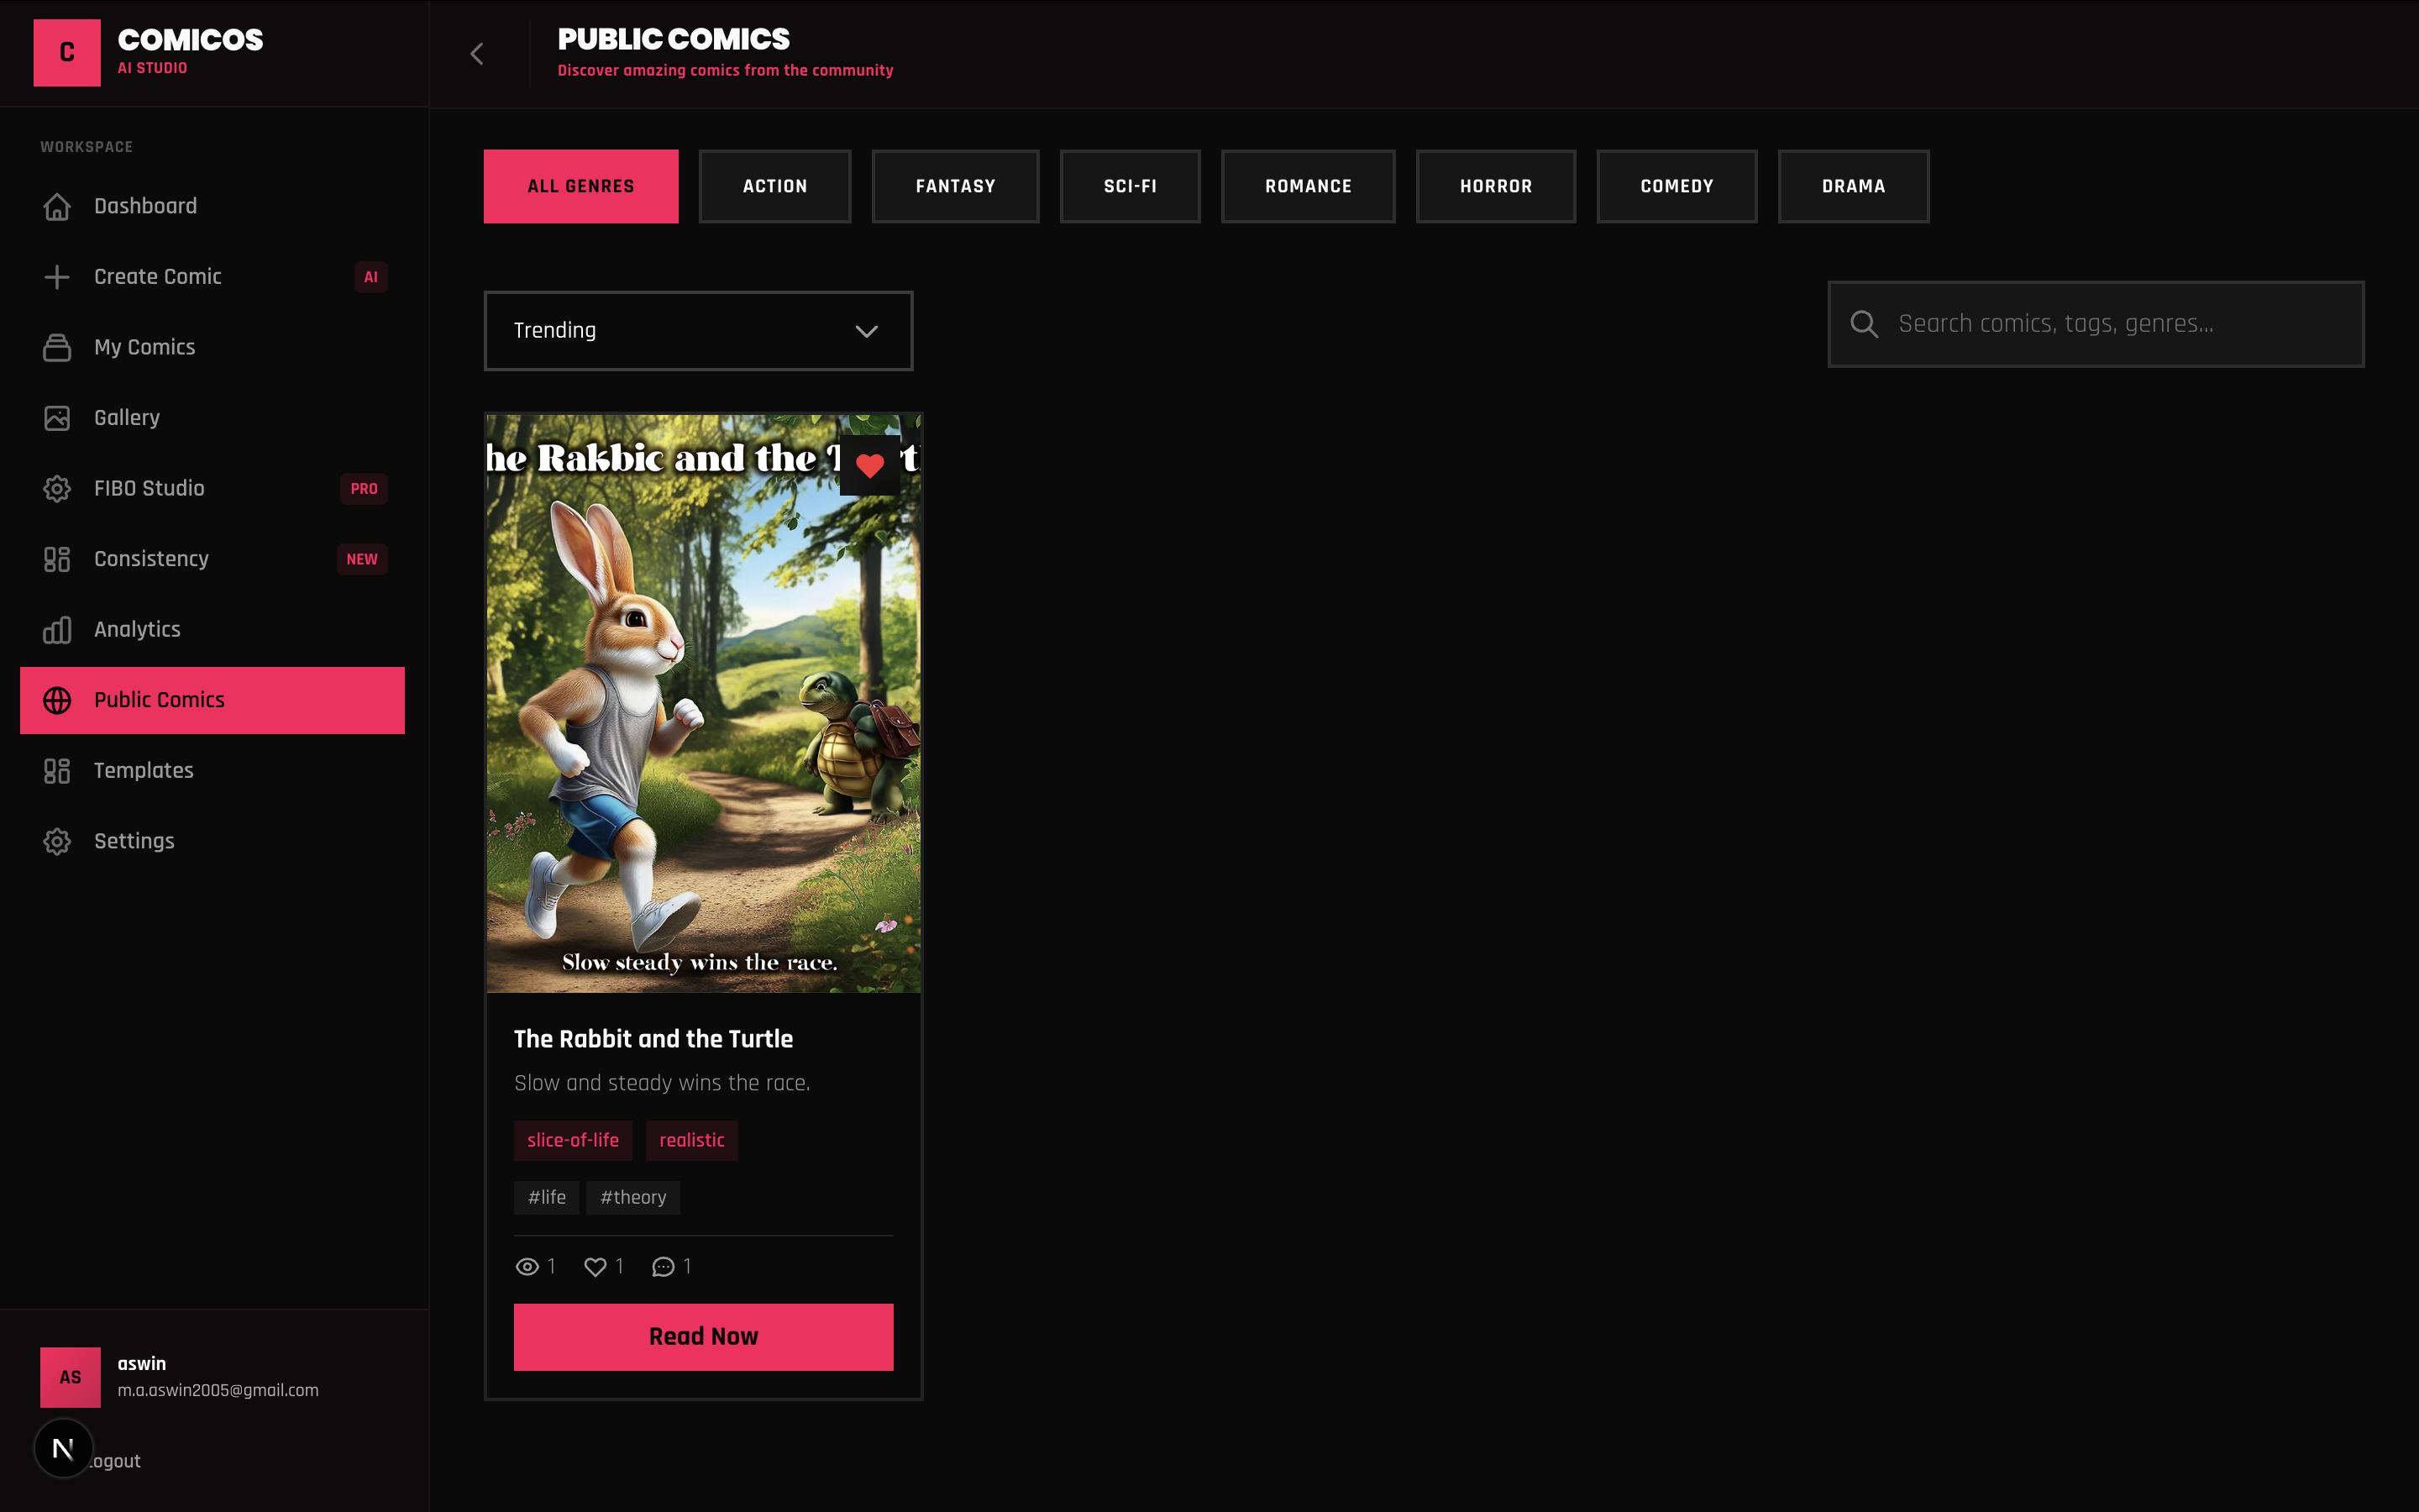
Task: Click the comments bubble icon on card
Action: pos(663,1267)
